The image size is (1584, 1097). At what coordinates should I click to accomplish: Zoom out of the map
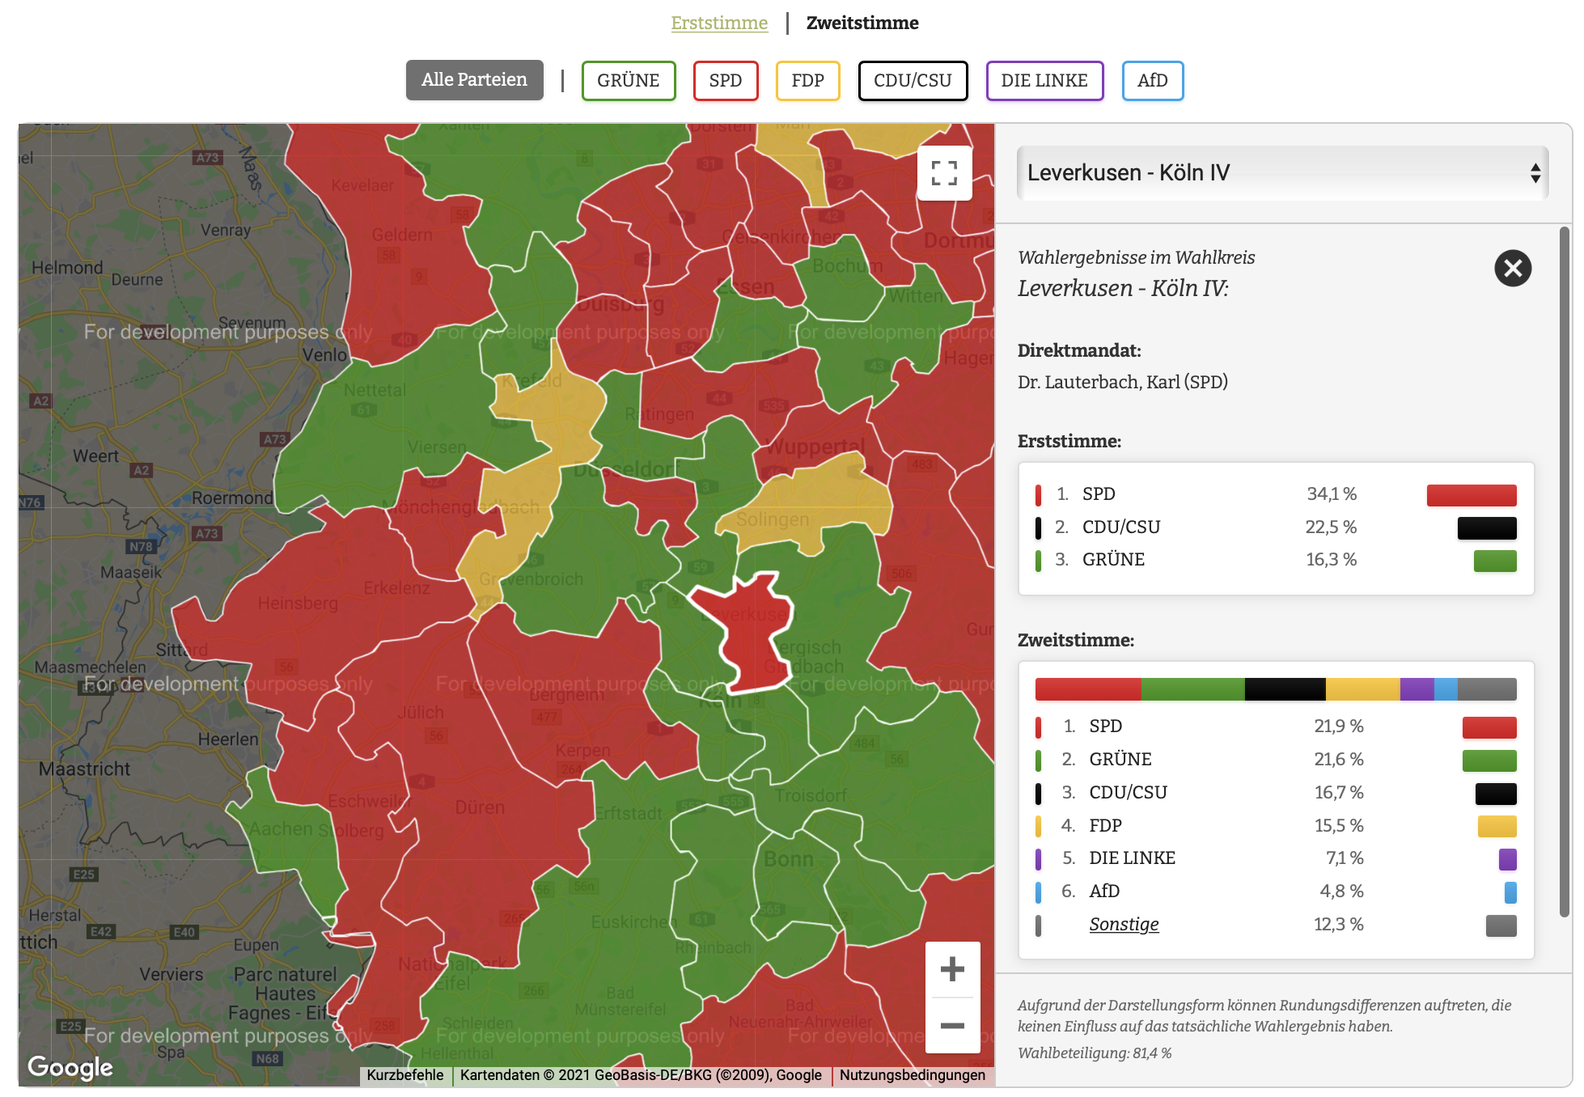pos(952,1026)
